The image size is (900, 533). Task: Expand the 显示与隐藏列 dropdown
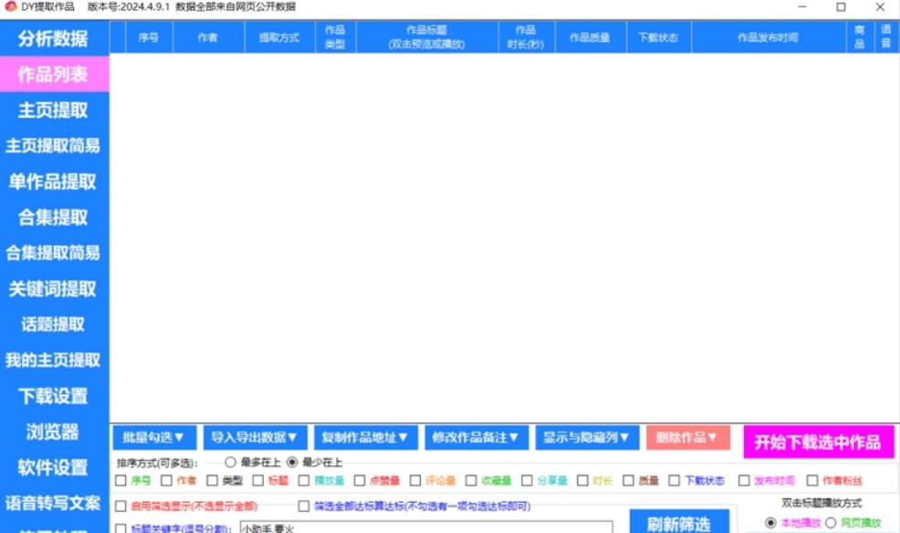[587, 438]
